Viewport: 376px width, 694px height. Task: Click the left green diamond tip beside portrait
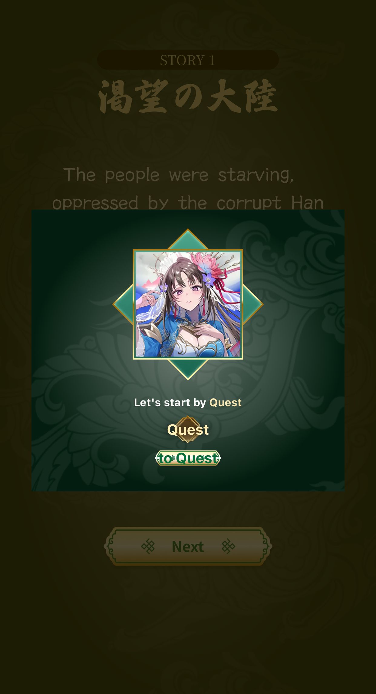tap(123, 304)
